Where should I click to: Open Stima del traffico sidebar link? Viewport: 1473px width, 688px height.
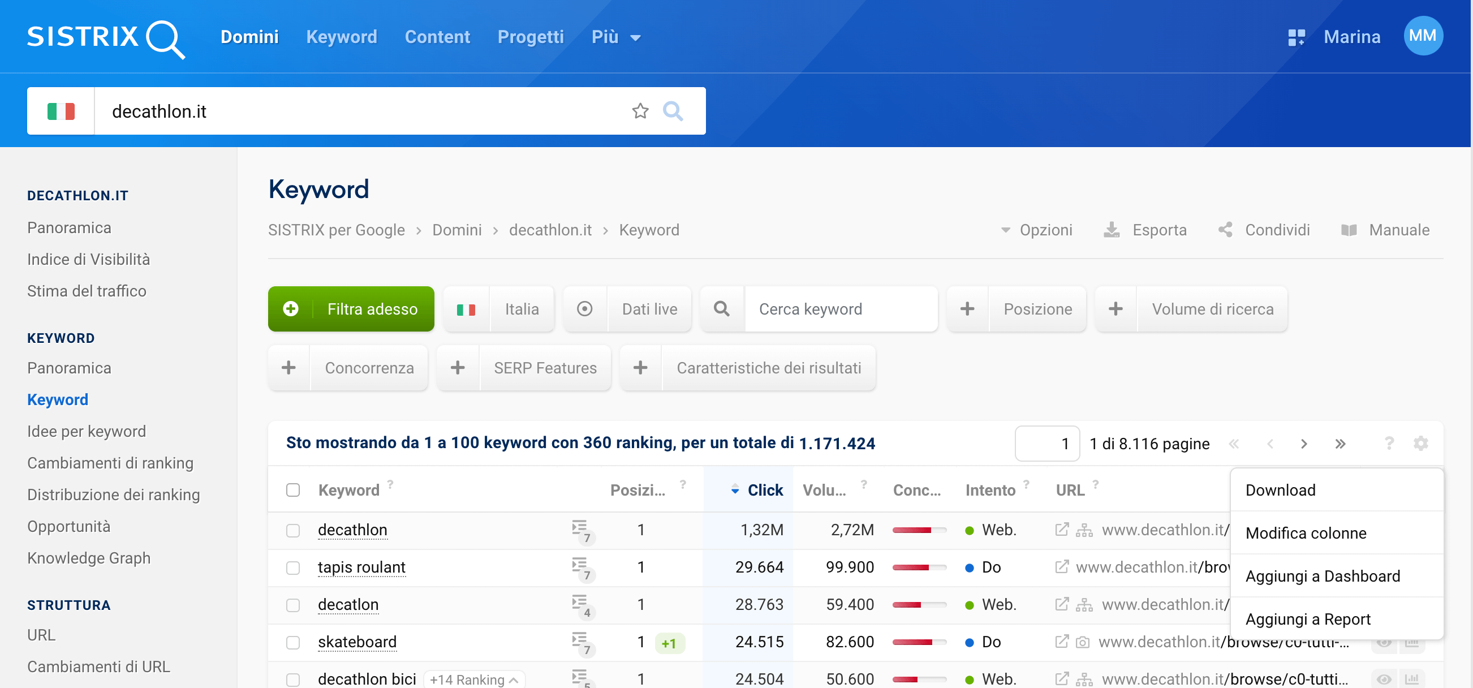[x=87, y=291]
